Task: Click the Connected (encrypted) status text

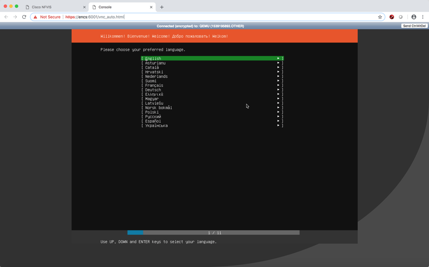Action: tap(200, 26)
